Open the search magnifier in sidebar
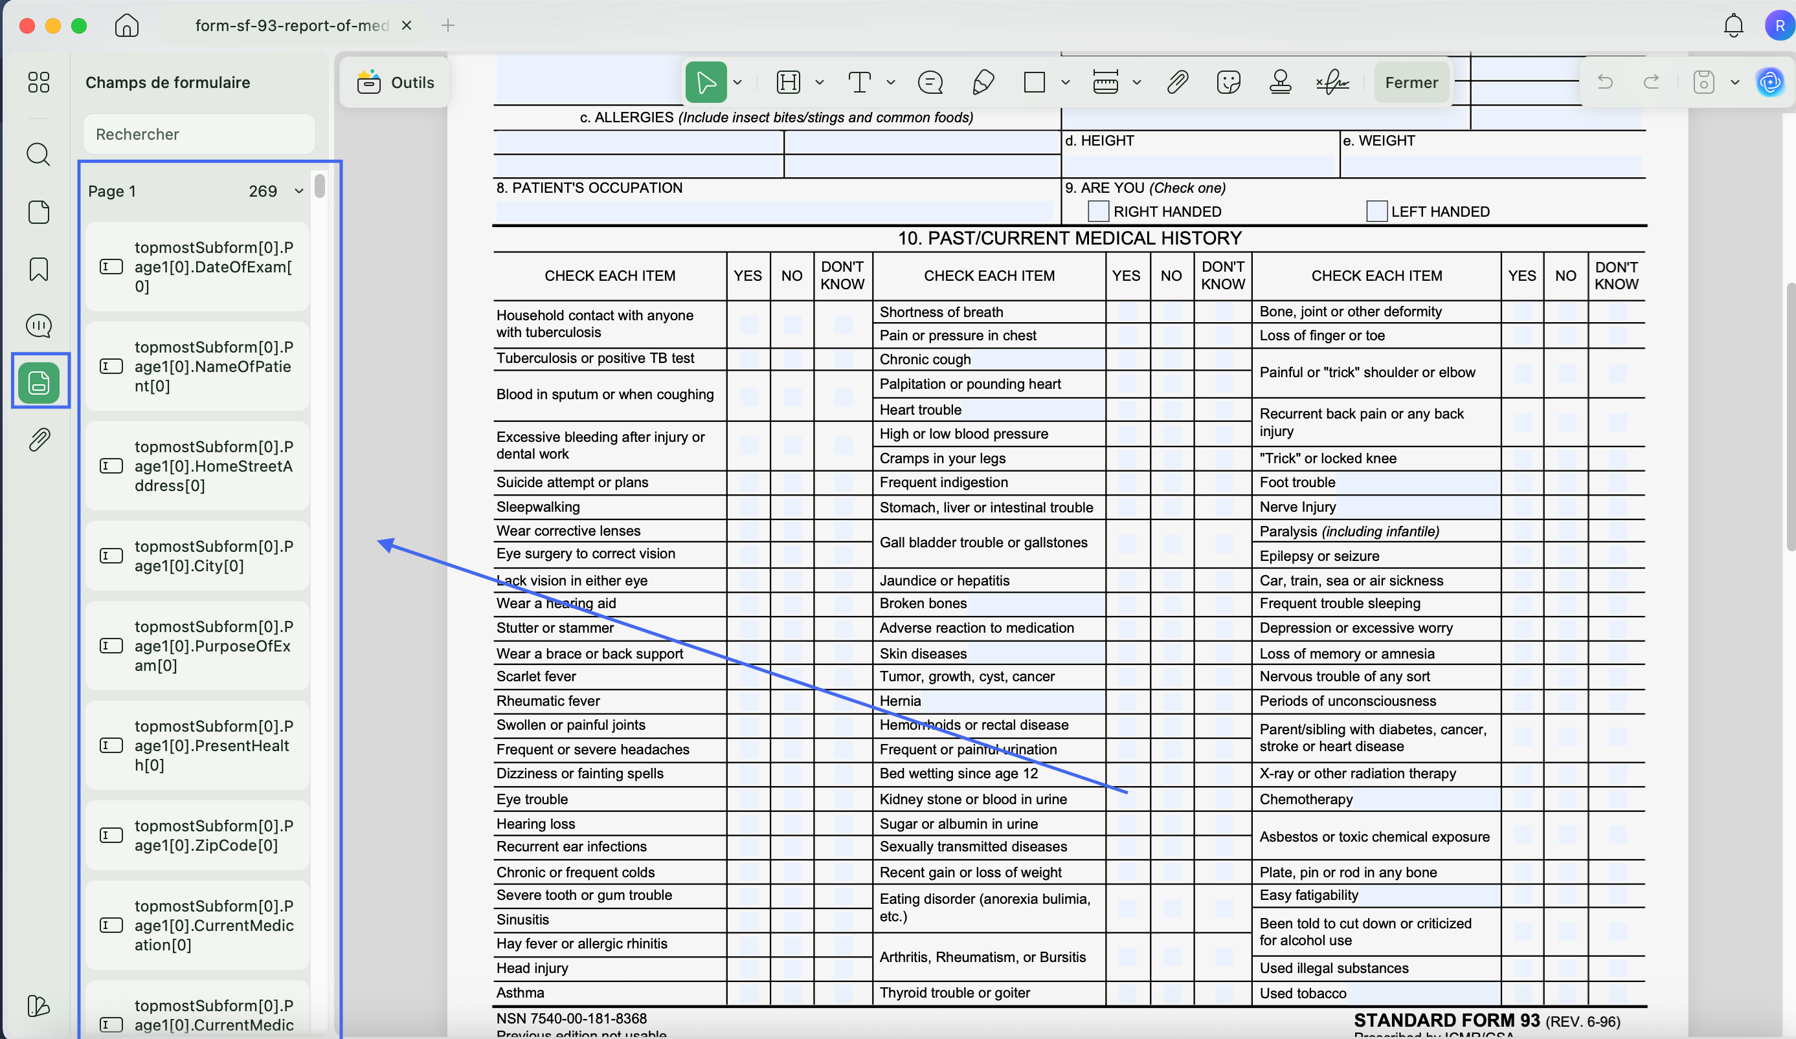 tap(38, 154)
